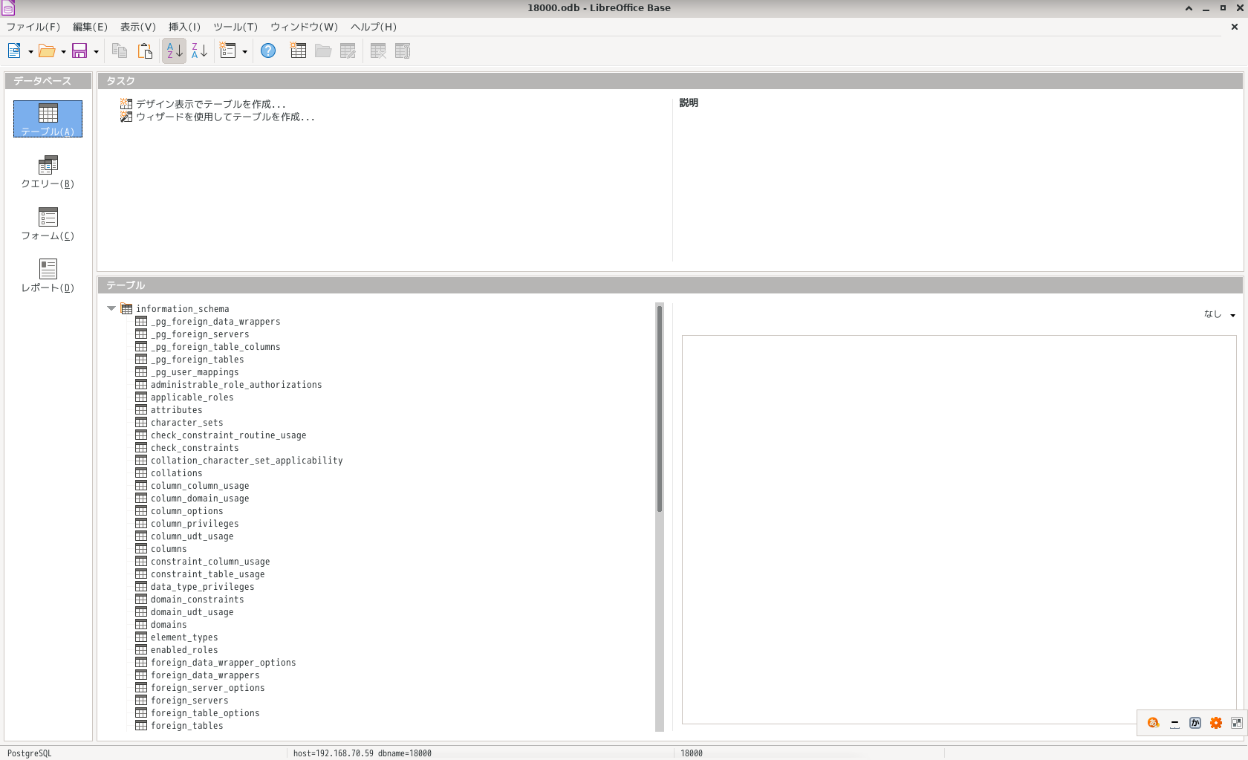
Task: Toggle the Mozc input method icon
Action: pos(1153,722)
